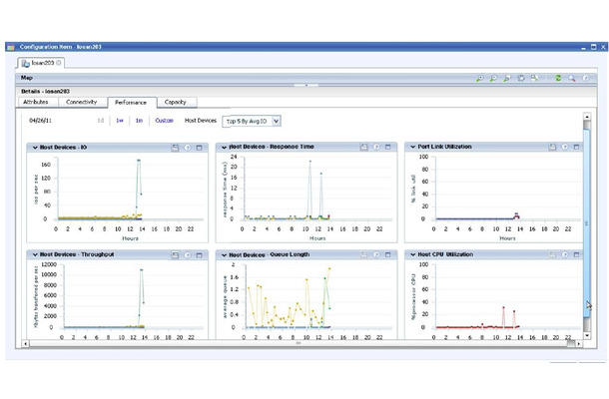Close the losan203 tab
Image resolution: width=609 pixels, height=399 pixels.
coord(59,63)
